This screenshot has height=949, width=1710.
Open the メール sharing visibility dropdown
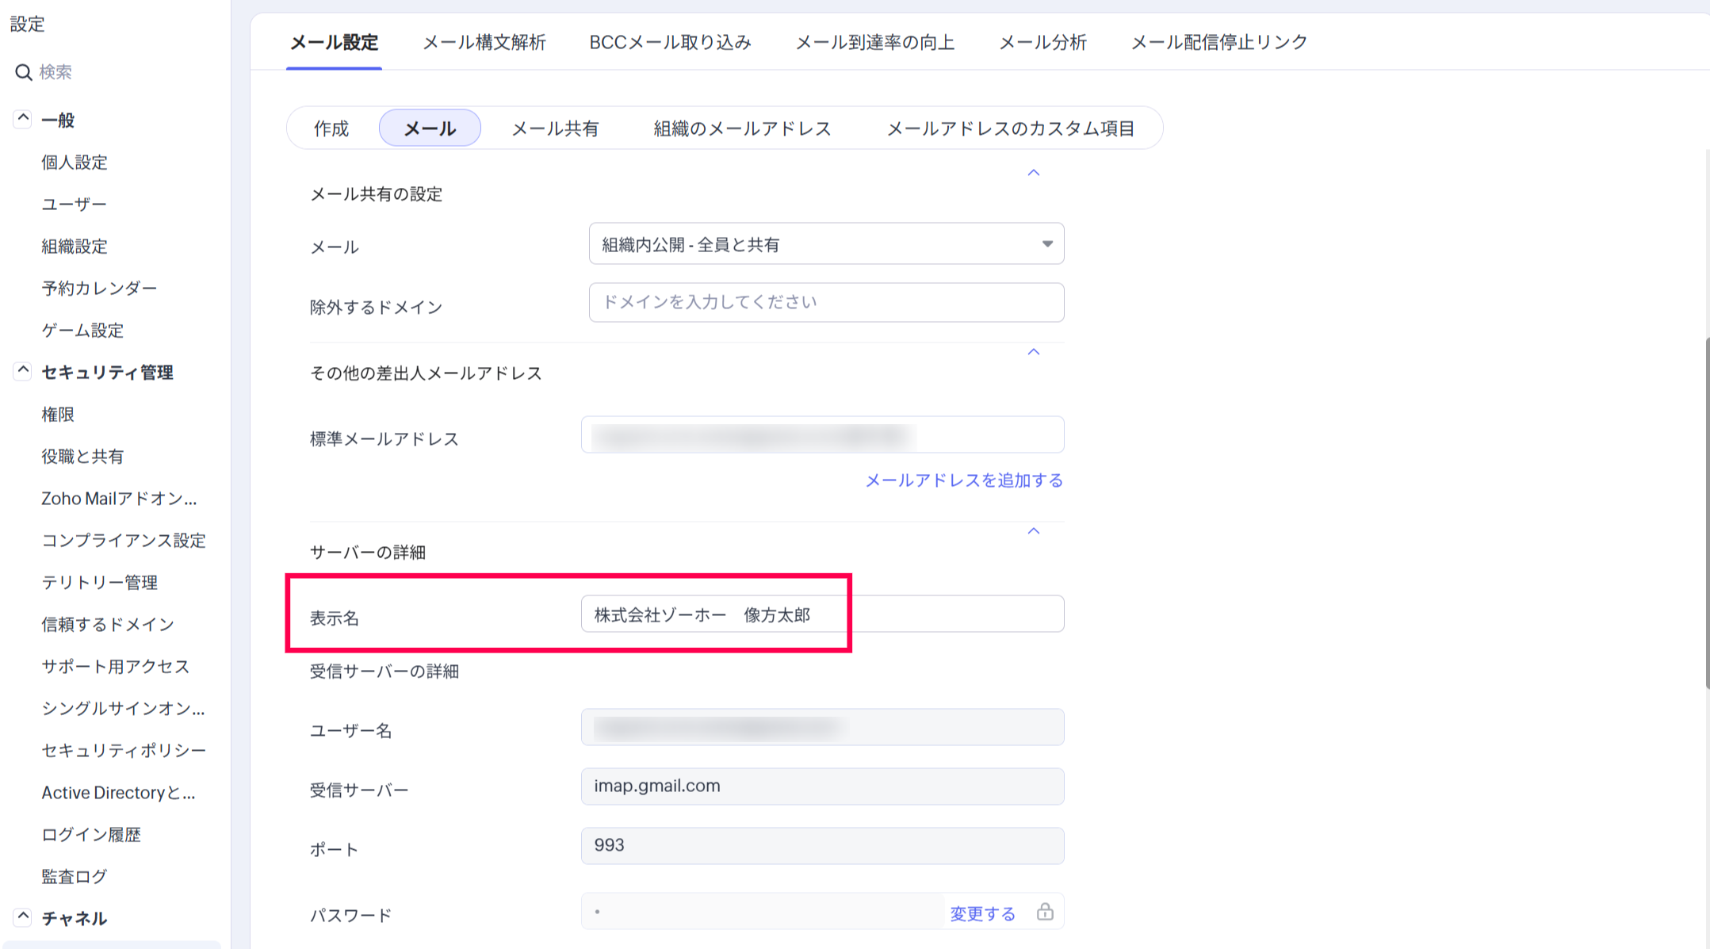coord(825,244)
